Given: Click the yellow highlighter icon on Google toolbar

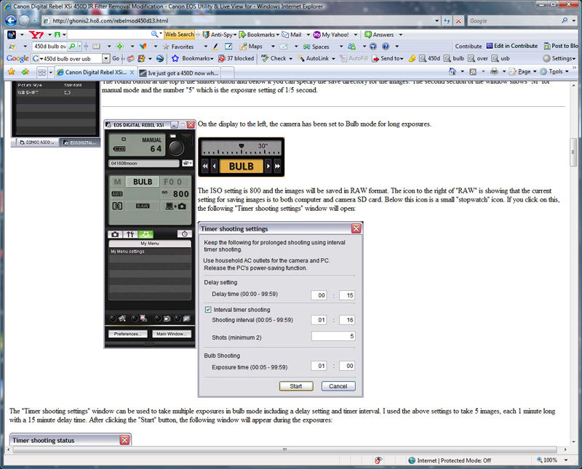Looking at the screenshot, I should 412,59.
